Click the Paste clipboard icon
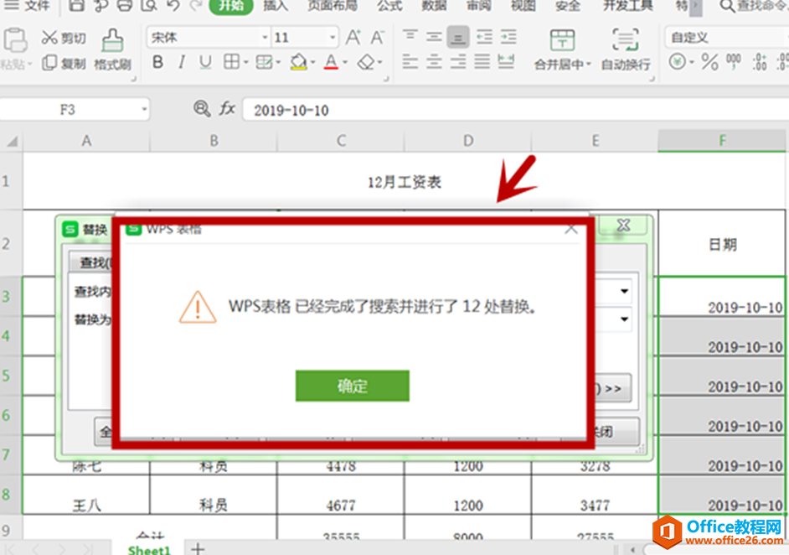The height and width of the screenshot is (555, 789). (15, 40)
